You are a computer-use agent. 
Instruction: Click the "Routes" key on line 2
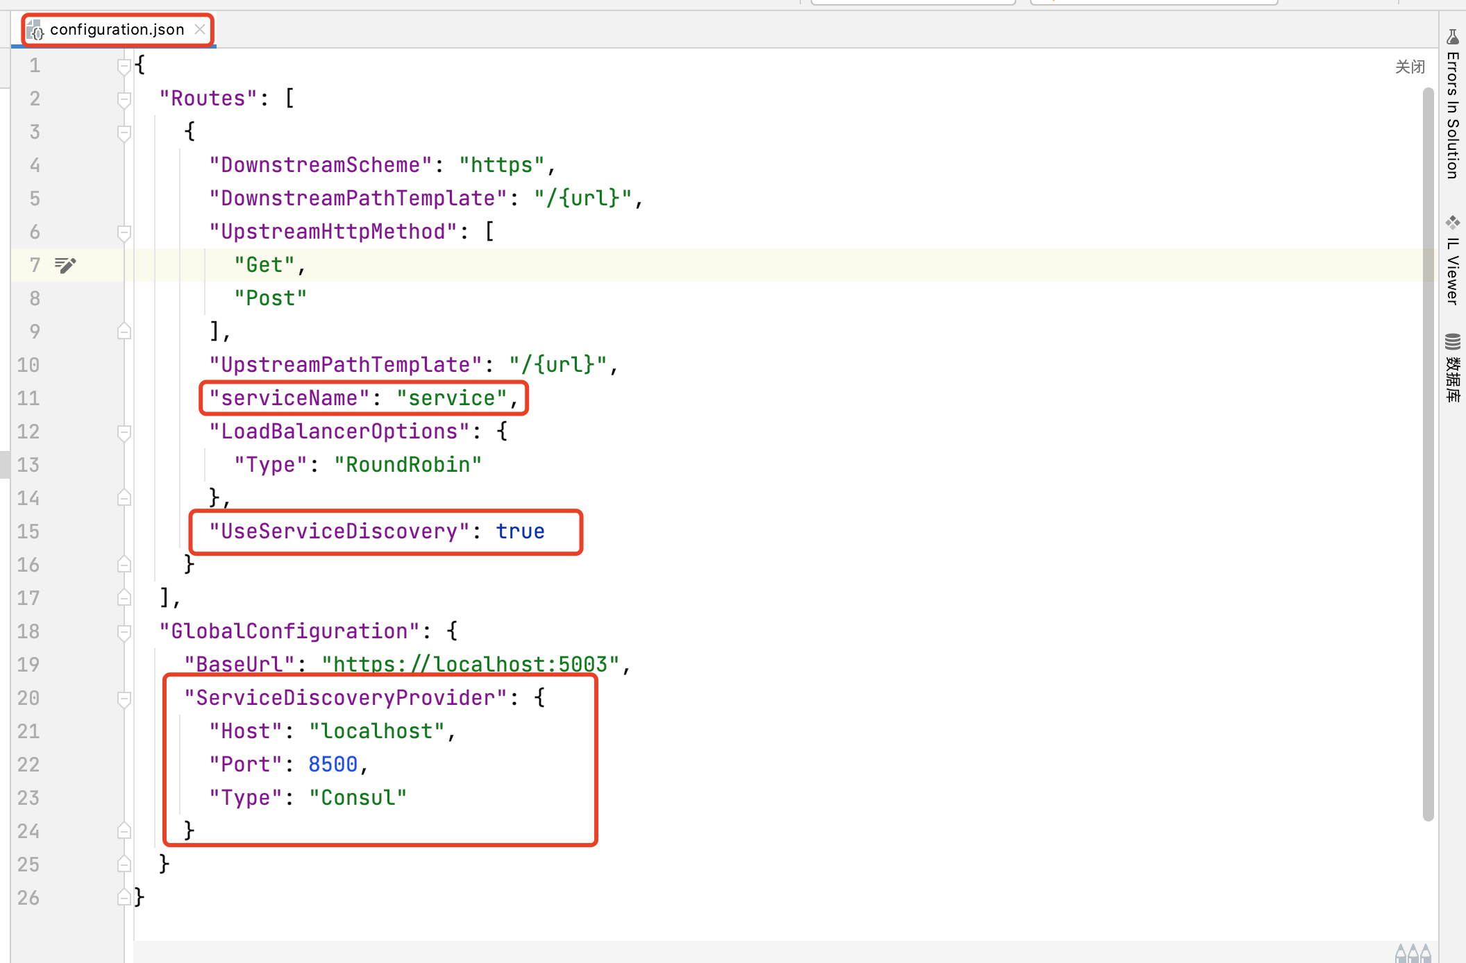click(208, 99)
